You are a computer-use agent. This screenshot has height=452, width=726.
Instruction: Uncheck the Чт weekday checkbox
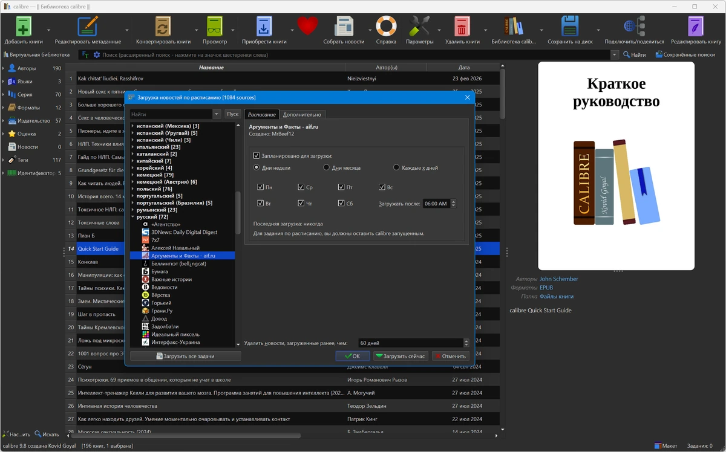pos(301,203)
